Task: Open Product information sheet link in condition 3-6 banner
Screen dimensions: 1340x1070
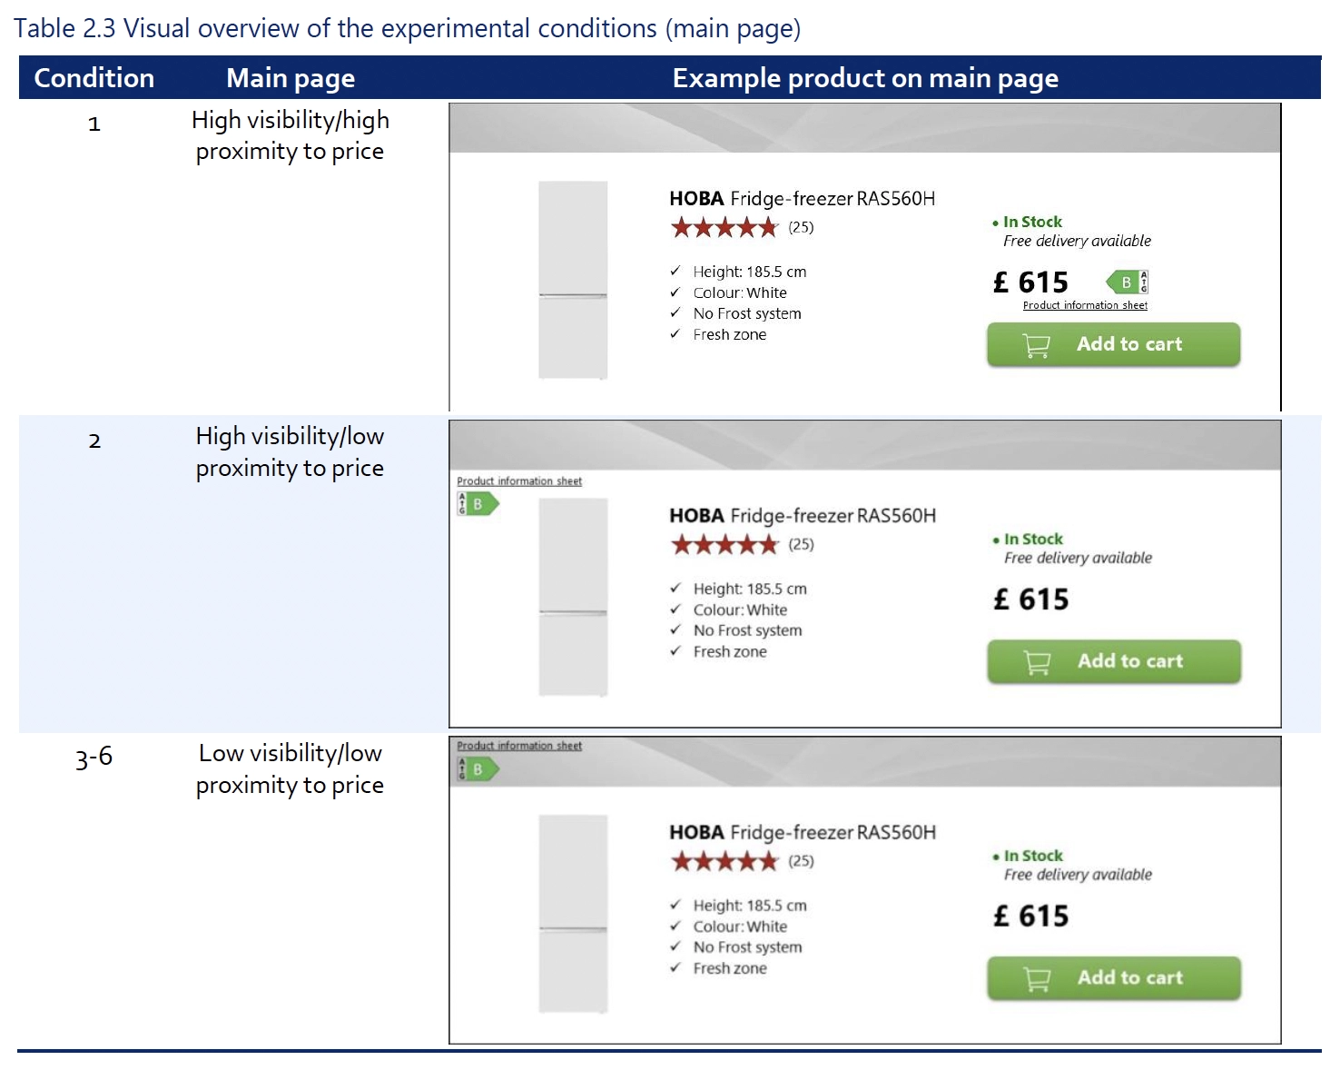Action: [x=519, y=746]
